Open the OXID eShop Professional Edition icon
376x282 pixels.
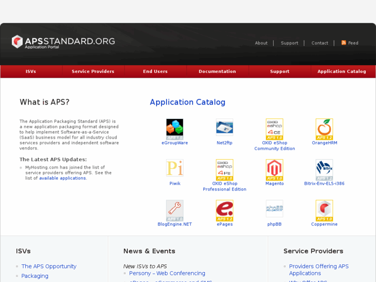[224, 170]
